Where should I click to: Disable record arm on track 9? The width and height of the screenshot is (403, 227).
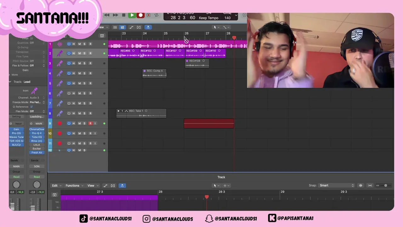pos(90,123)
